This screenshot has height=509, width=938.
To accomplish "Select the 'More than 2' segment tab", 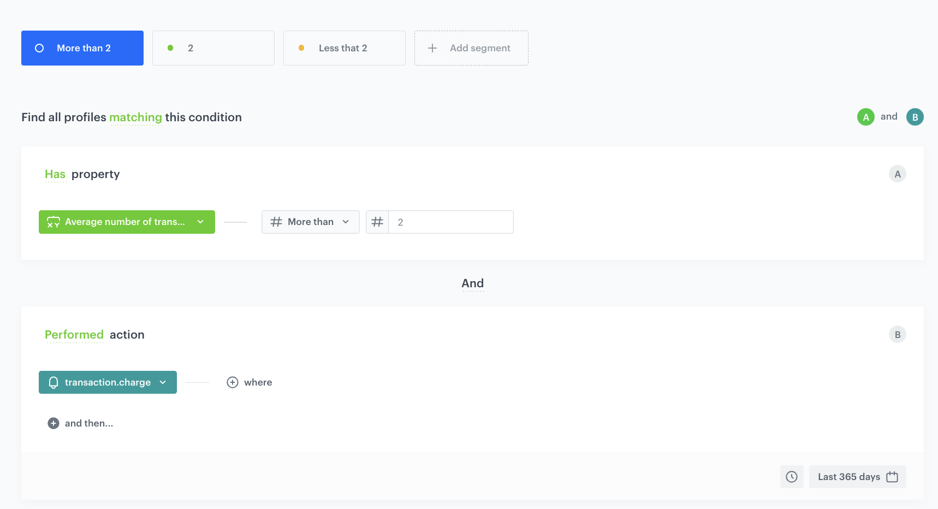I will click(82, 48).
